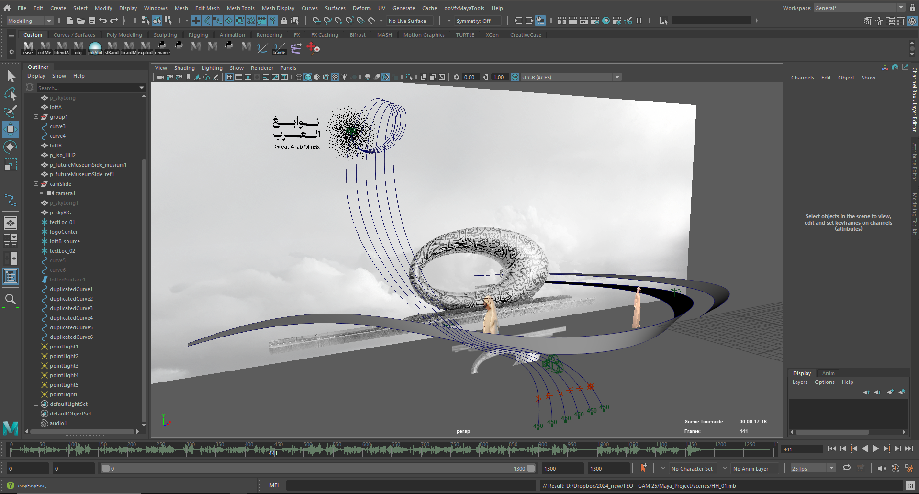This screenshot has height=494, width=919.
Task: Open the Anim tab in layer editor
Action: [x=828, y=373]
